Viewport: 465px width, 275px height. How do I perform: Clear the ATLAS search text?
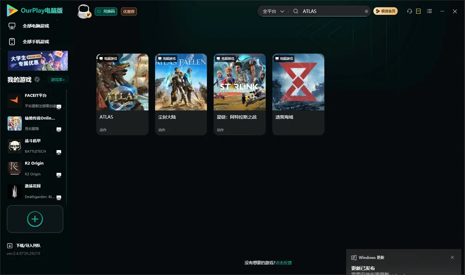pyautogui.click(x=366, y=11)
